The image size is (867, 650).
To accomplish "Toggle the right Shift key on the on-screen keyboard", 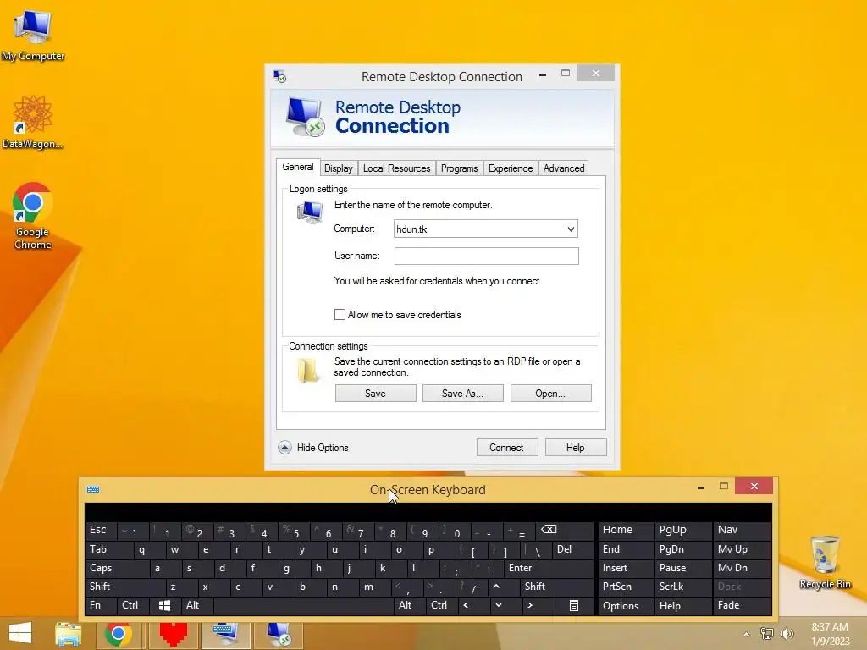I will click(556, 587).
